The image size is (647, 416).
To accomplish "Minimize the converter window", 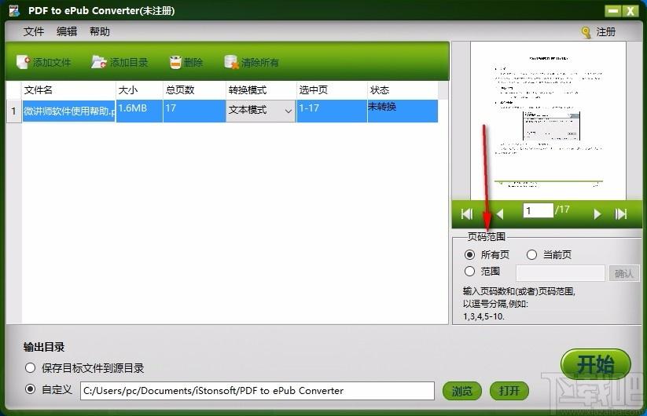I will [612, 11].
